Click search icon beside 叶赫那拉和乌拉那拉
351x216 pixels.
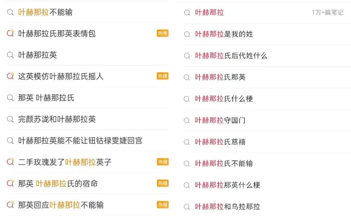click(x=187, y=207)
